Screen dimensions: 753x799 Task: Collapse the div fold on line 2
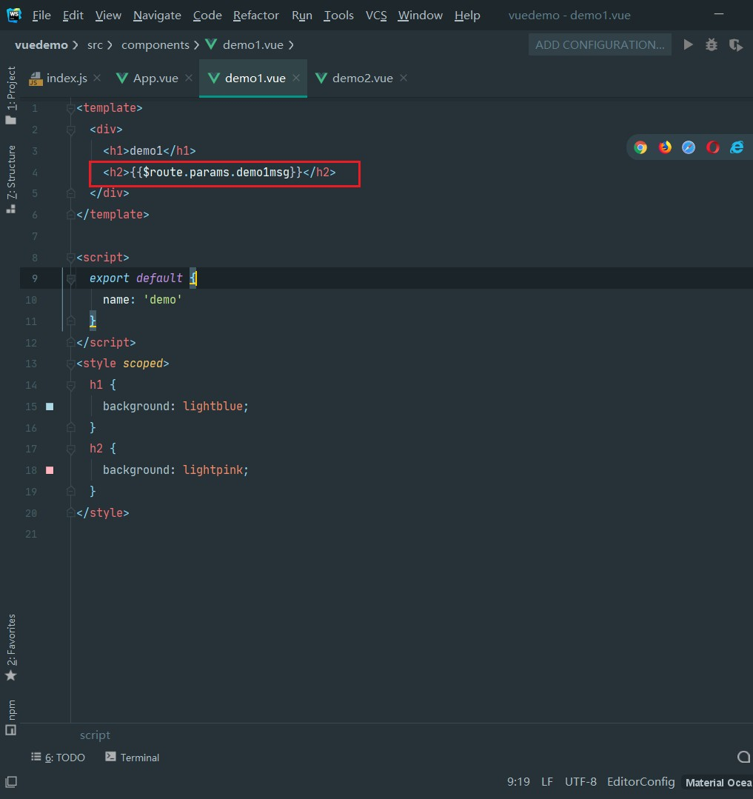pos(71,130)
